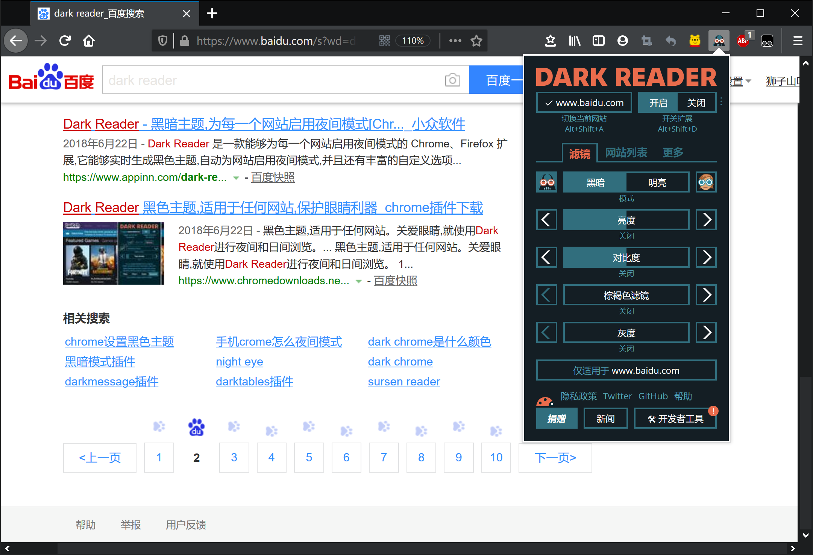
Task: Close Dark Reader popup via toolbar icon
Action: click(x=719, y=41)
